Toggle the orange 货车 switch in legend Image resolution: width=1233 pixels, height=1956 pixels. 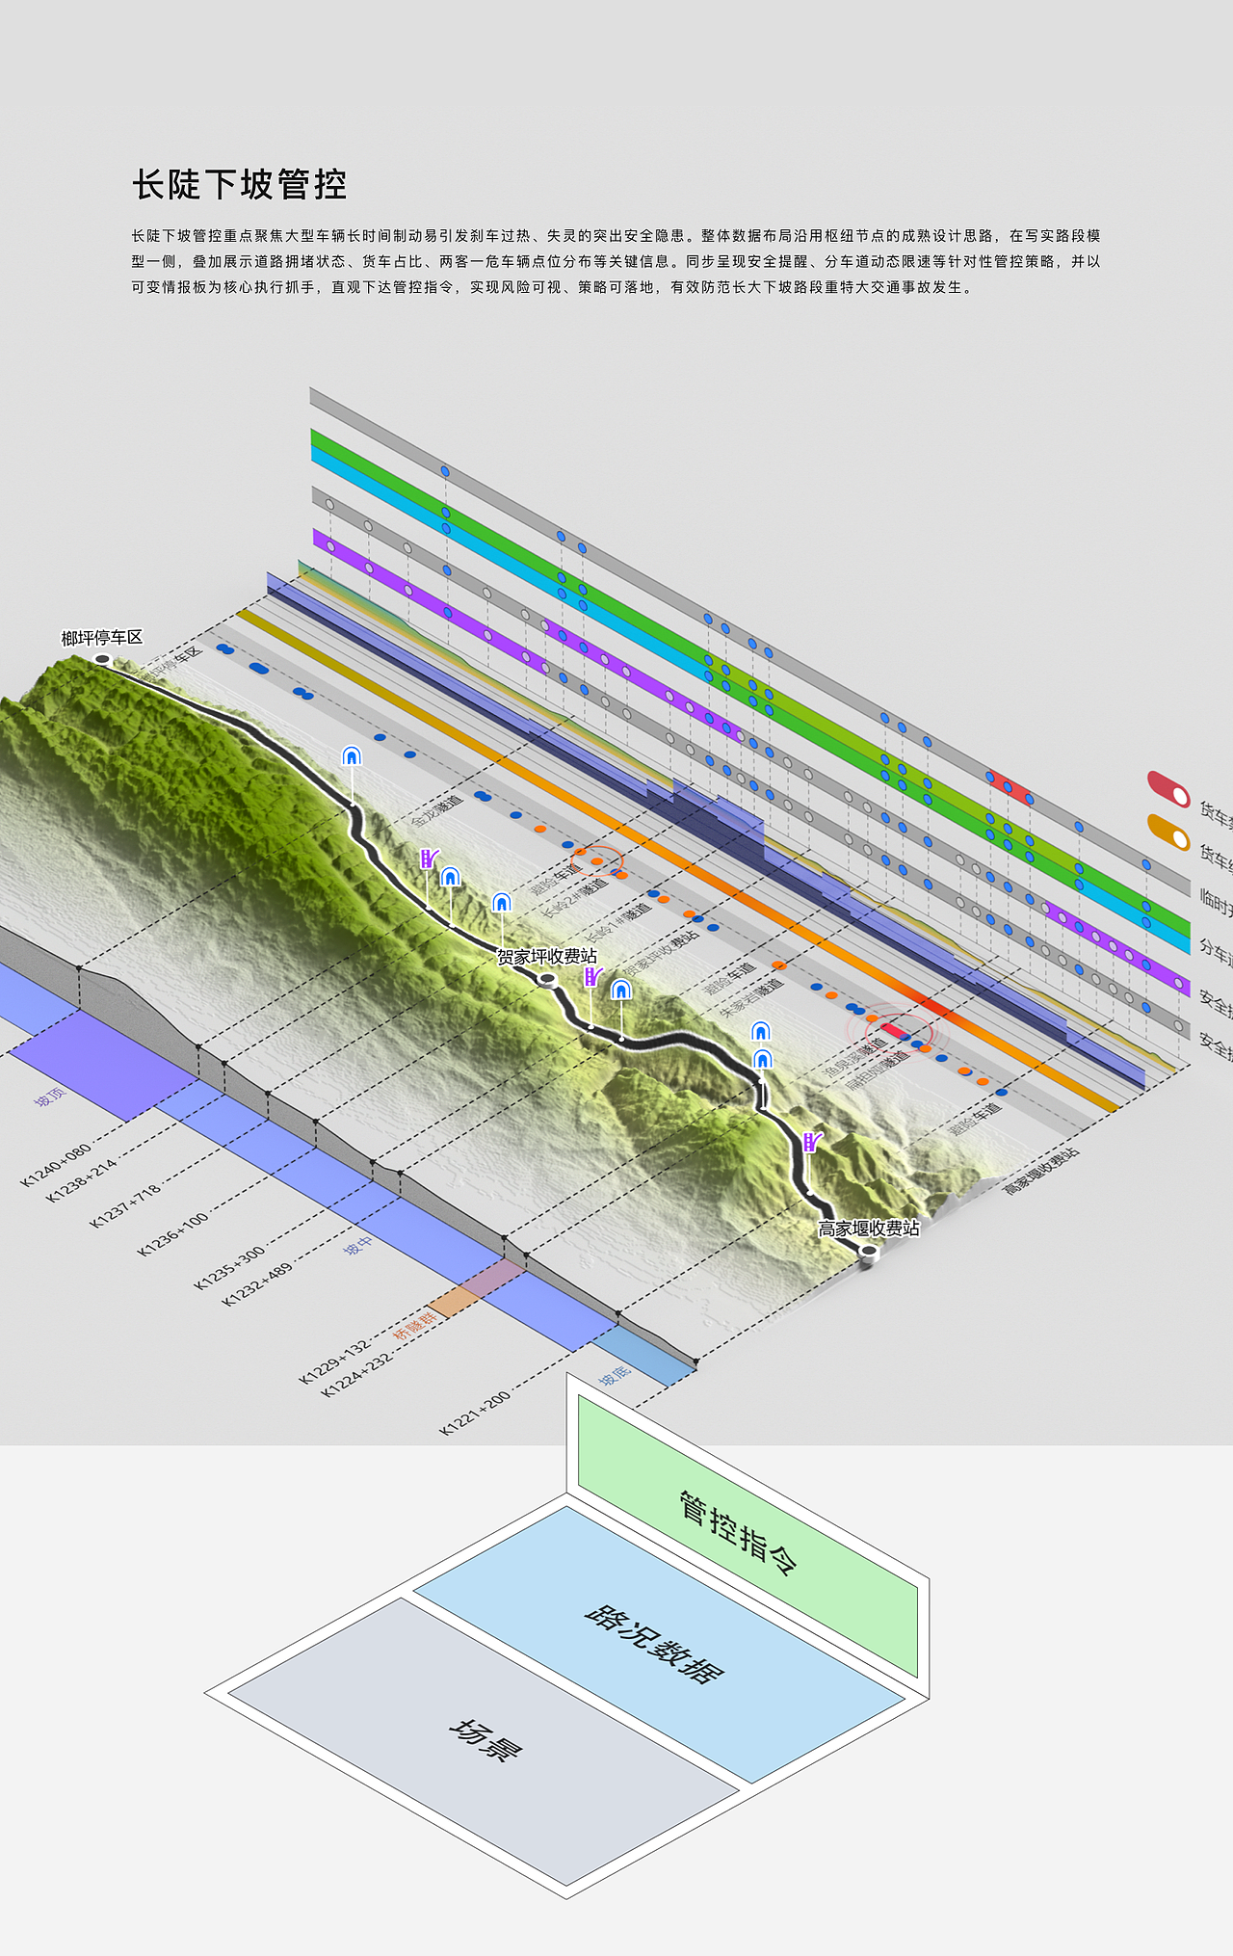tap(1168, 833)
